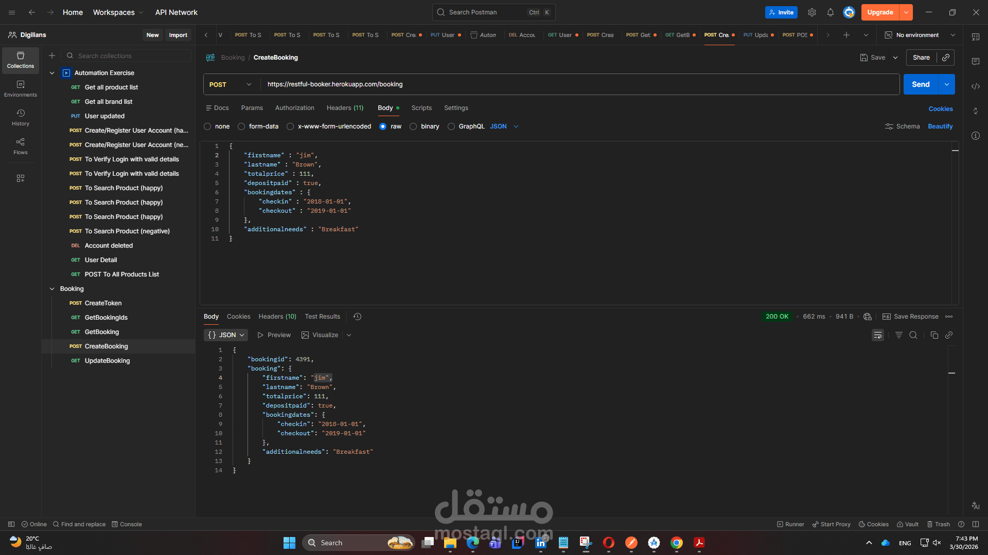
Task: Select the raw body radio button
Action: 383,126
